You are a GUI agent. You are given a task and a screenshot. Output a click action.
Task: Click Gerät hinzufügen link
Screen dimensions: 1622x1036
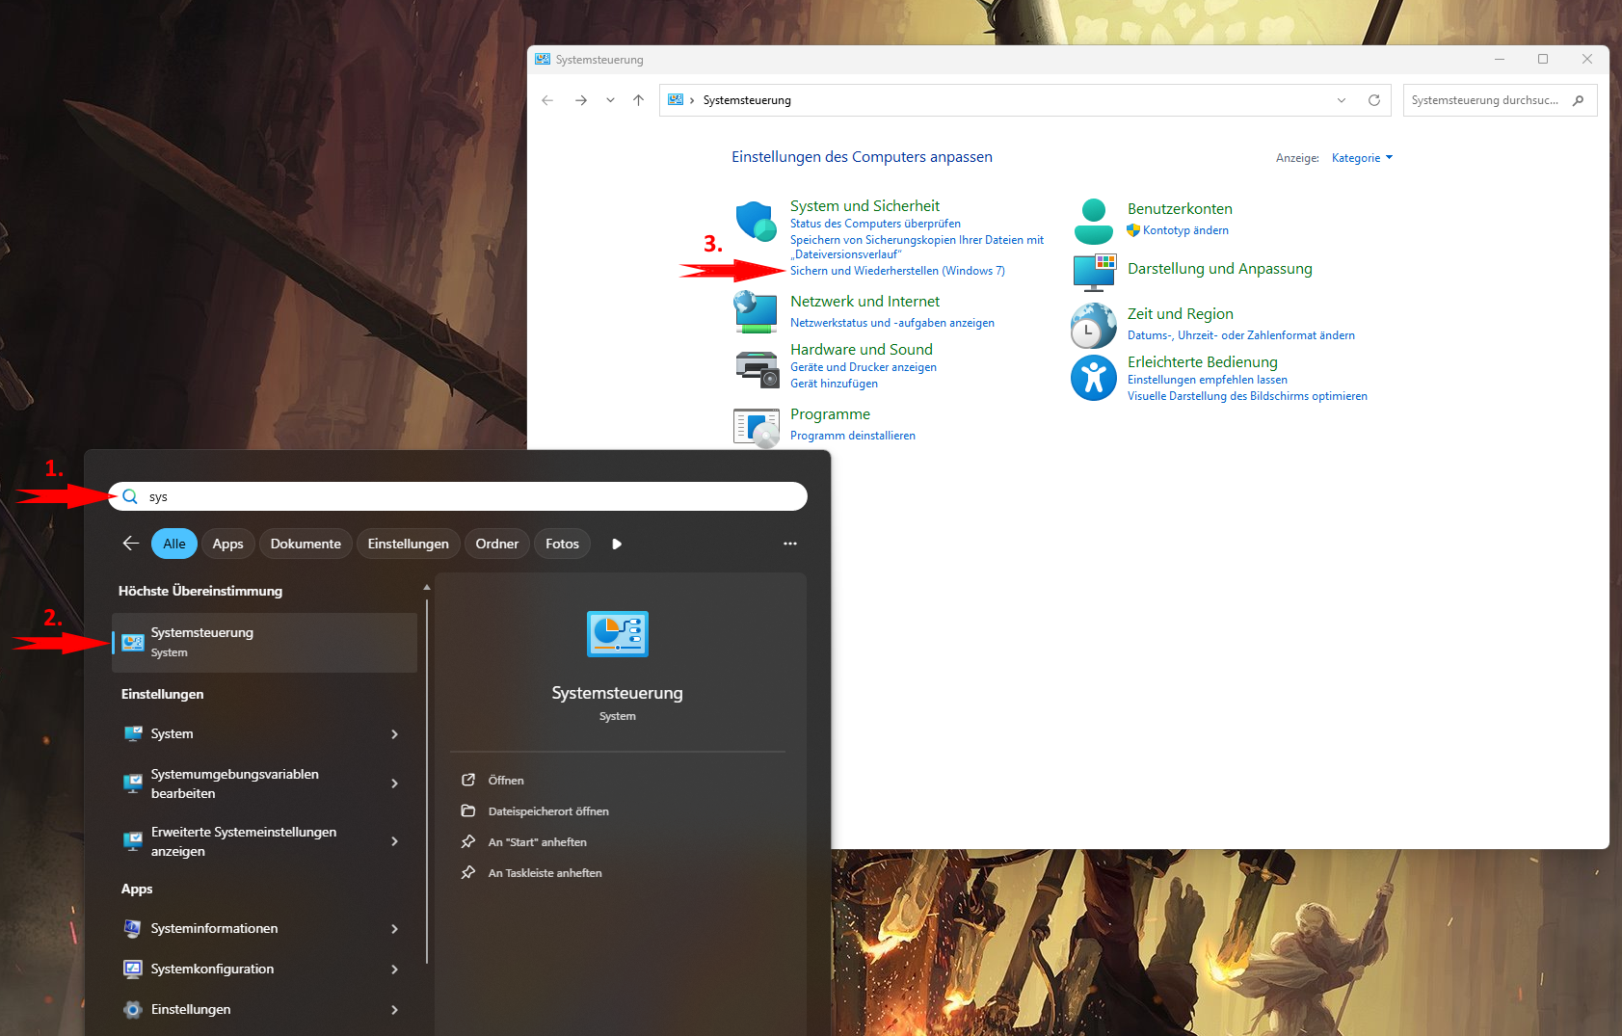[834, 384]
